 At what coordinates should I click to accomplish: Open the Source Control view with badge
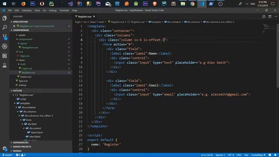click(4, 37)
